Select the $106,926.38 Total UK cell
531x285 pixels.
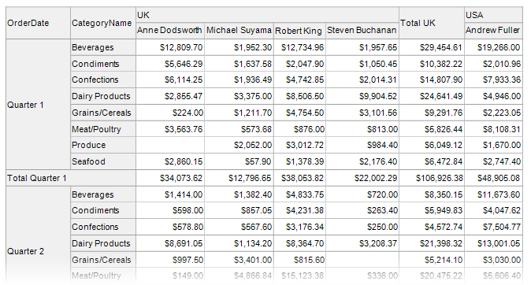[432, 178]
